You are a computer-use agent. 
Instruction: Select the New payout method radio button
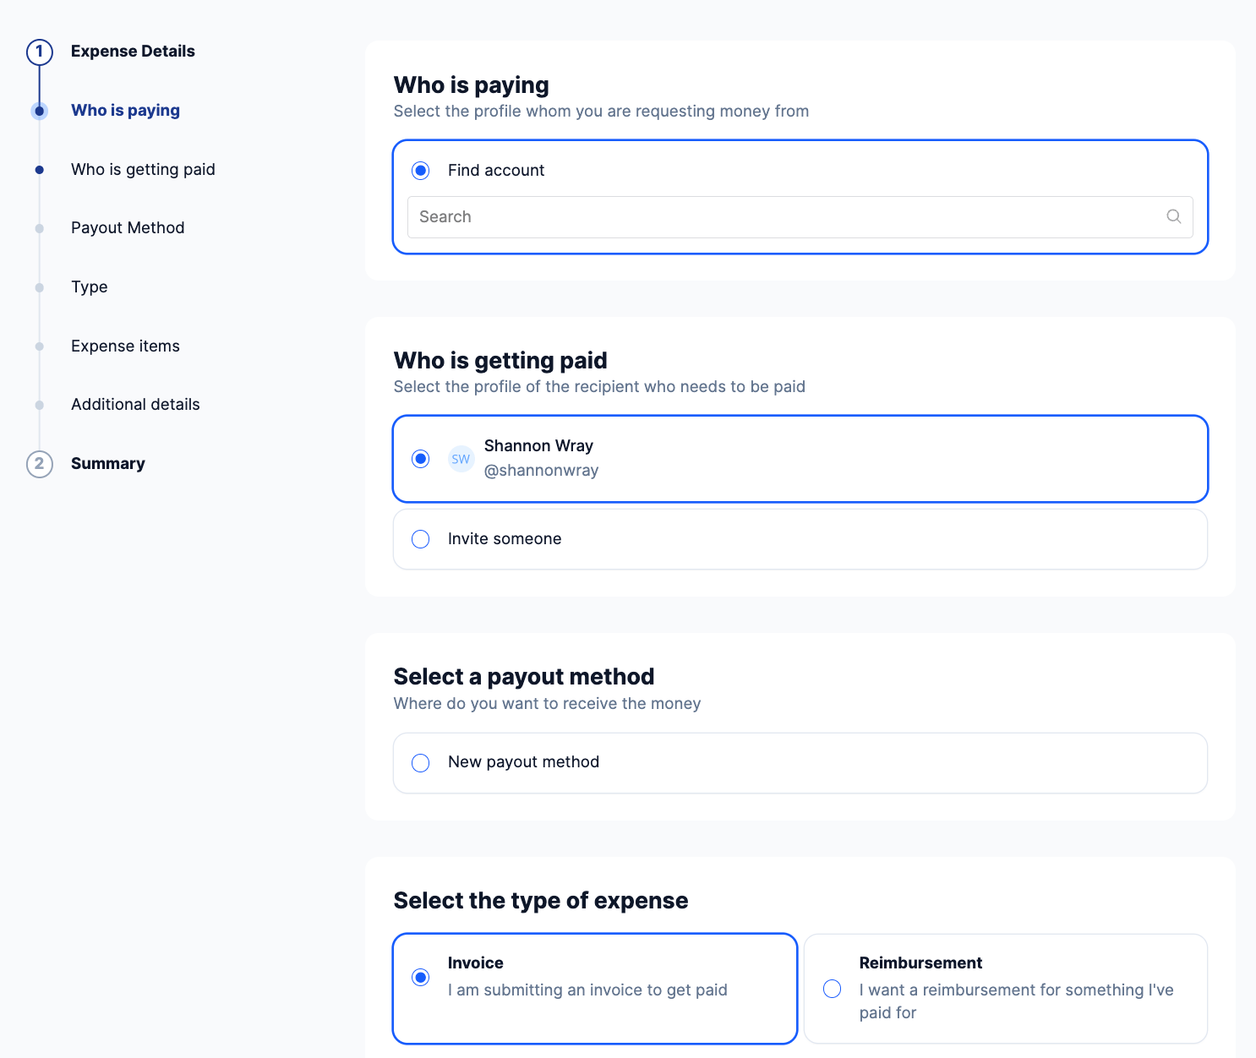click(421, 763)
